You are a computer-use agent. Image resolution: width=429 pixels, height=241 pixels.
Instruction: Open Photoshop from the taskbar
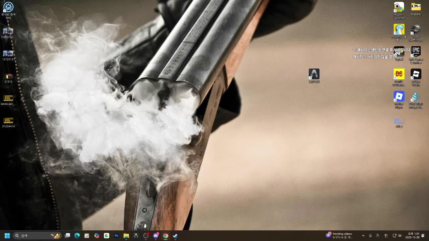[x=116, y=236]
